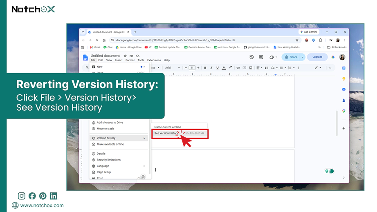Open the numbered list dropdown
The width and height of the screenshot is (377, 212).
tap(291, 68)
